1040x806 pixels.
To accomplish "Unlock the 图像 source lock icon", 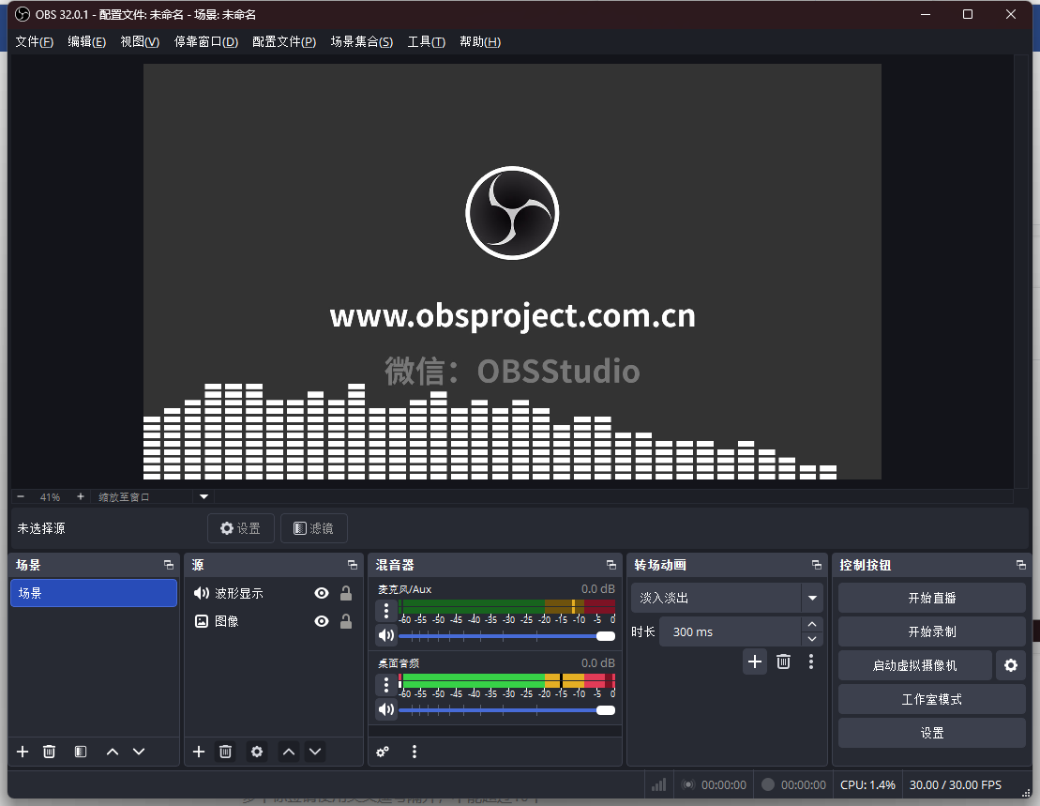I will pyautogui.click(x=346, y=621).
